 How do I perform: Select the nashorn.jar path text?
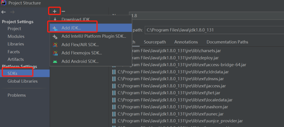(173, 107)
